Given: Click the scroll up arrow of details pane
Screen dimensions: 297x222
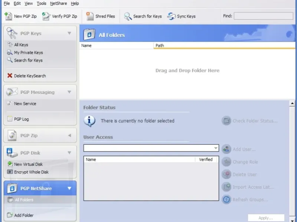Looking at the screenshot, I should click(292, 104).
